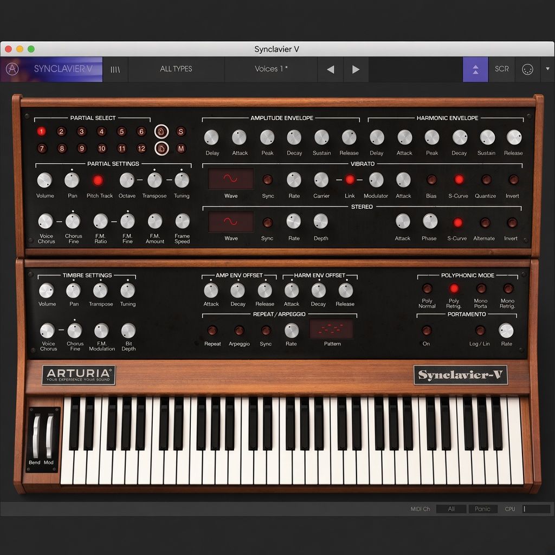
Task: Mute the partial with M button
Action: click(181, 149)
